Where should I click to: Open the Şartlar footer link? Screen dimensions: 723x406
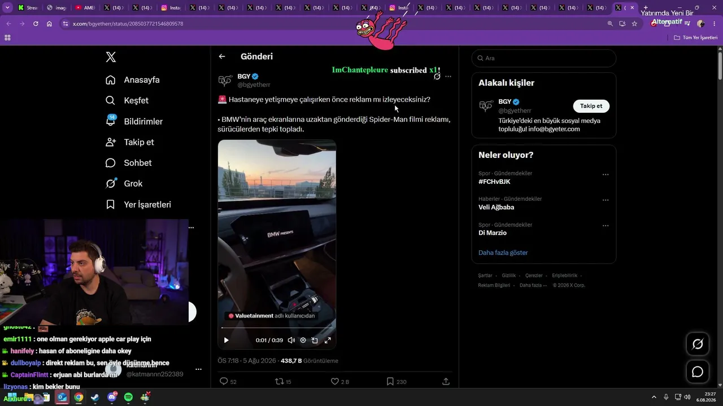[485, 276]
